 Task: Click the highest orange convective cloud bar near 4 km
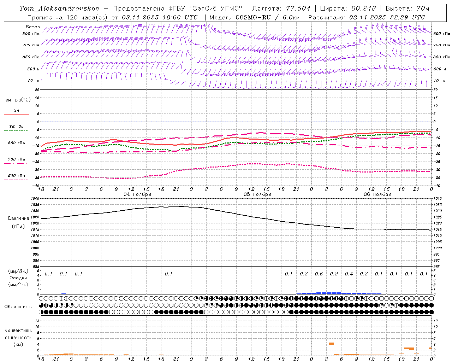[x=331, y=344]
